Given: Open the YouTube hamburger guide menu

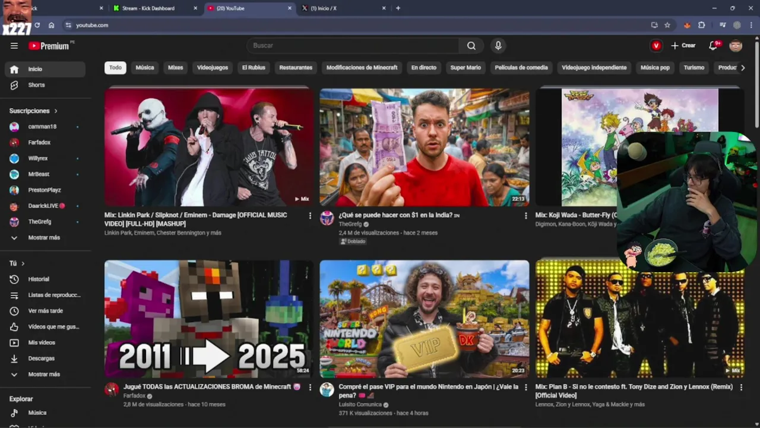Looking at the screenshot, I should pyautogui.click(x=14, y=46).
